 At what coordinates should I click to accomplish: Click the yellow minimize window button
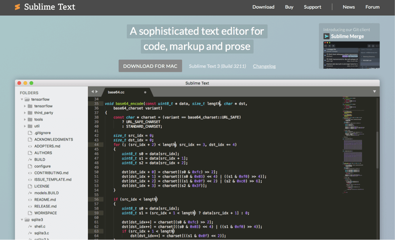25,83
